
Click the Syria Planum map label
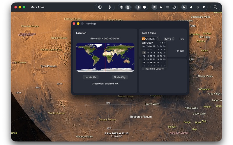point(48,66)
